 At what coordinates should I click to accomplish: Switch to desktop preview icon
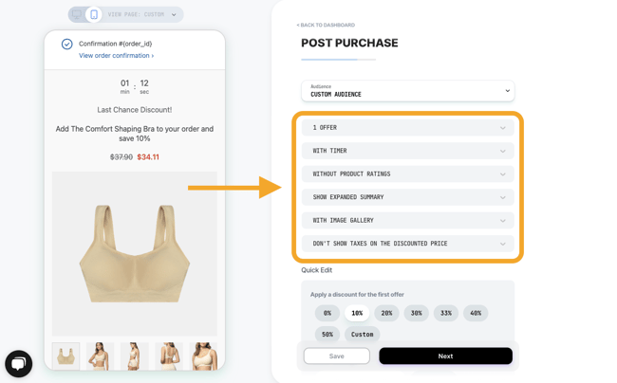[x=77, y=14]
